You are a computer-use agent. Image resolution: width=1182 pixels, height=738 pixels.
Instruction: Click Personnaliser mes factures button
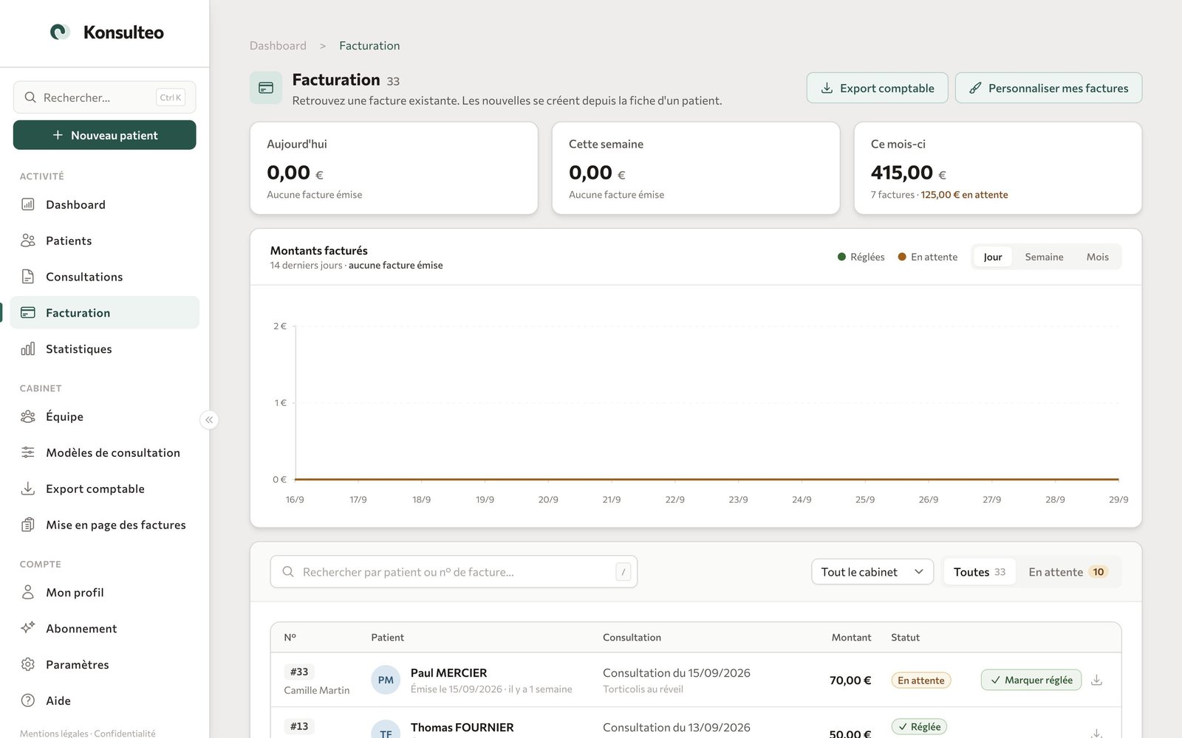(1048, 88)
